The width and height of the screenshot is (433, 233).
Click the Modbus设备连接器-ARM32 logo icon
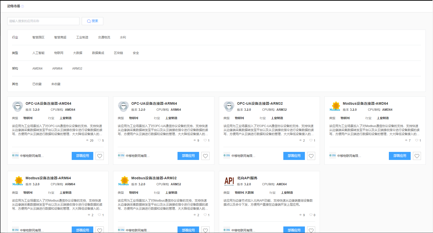click(x=123, y=181)
